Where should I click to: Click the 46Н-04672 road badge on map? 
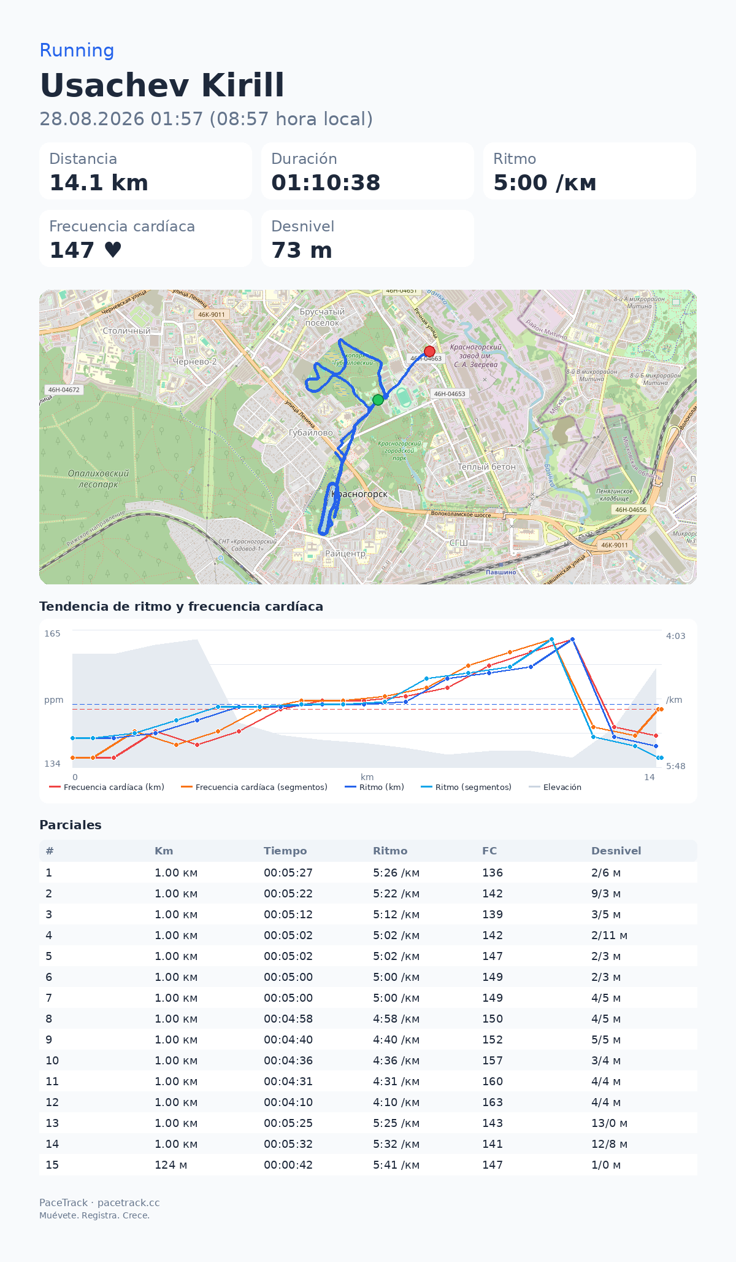[64, 389]
